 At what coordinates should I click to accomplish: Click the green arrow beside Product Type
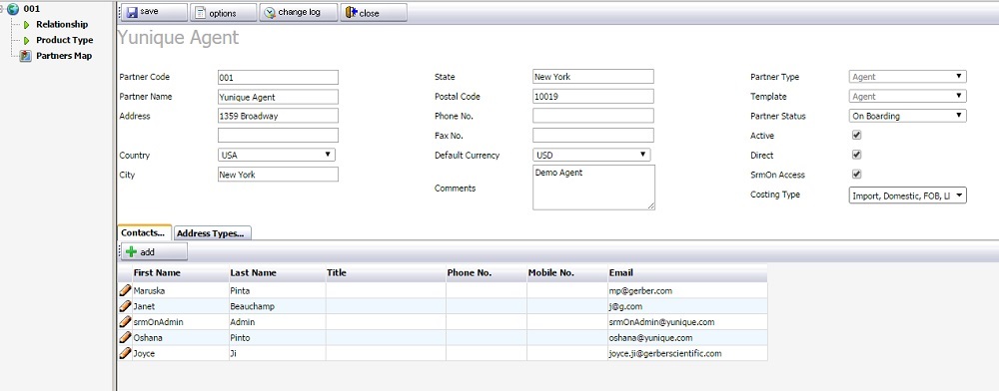(27, 40)
